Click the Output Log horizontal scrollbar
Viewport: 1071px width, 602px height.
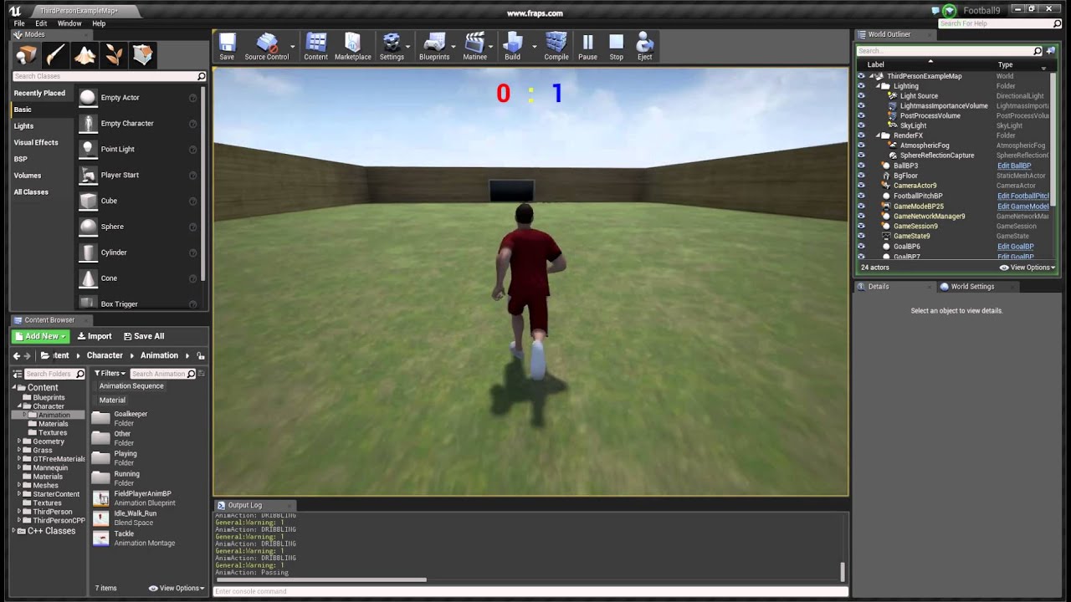(321, 579)
